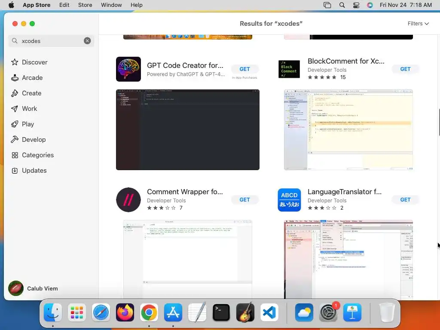Open Comment Wrapper title link
The image size is (440, 330).
185,192
